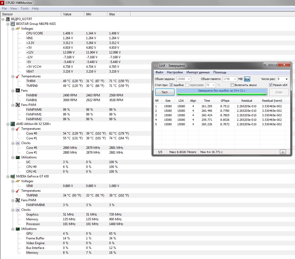This screenshot has width=295, height=259.
Task: Click the BIOSTAR motherboard icon in the tree
Action: 13,24
